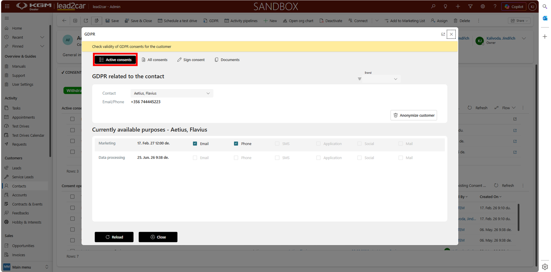Click the Reload button
Image resolution: width=551 pixels, height=272 pixels.
[x=114, y=237]
